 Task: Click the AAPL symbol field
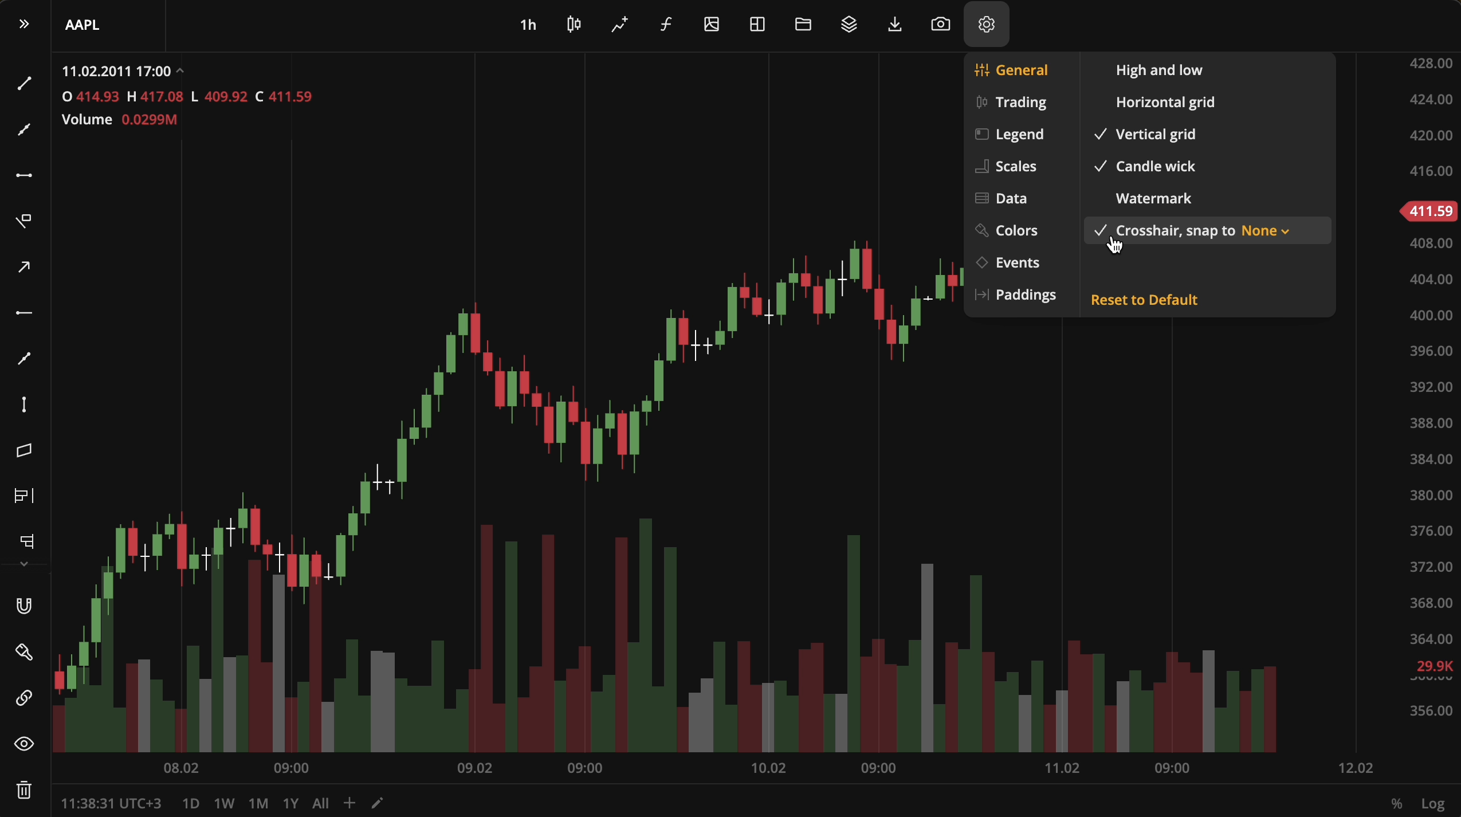pos(84,25)
